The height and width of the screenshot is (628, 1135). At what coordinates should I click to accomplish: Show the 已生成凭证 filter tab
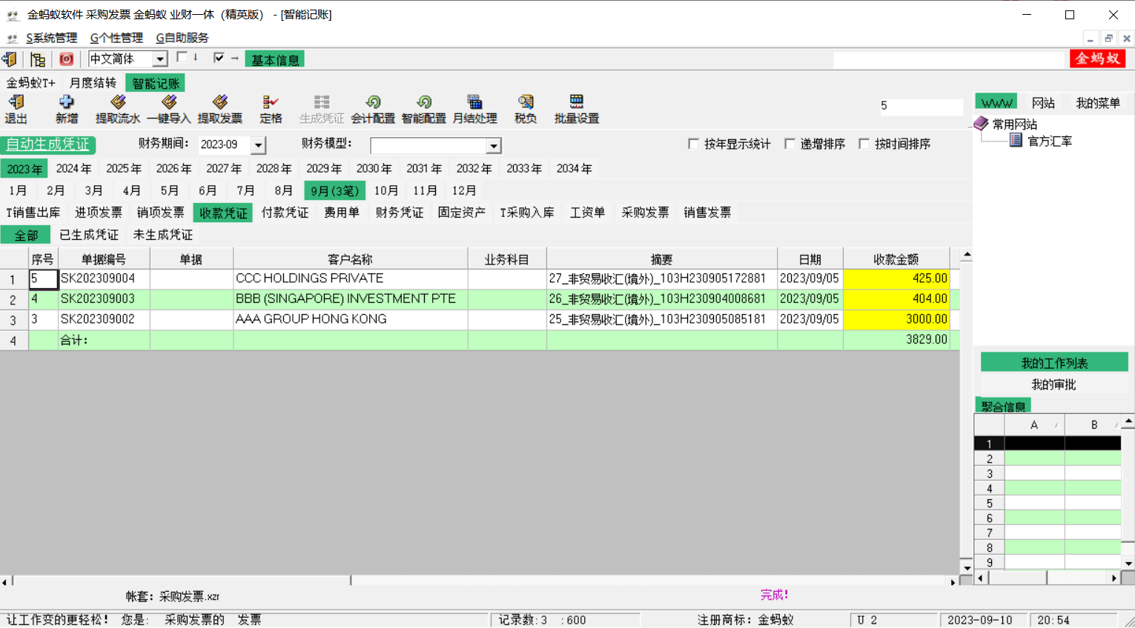coord(89,235)
